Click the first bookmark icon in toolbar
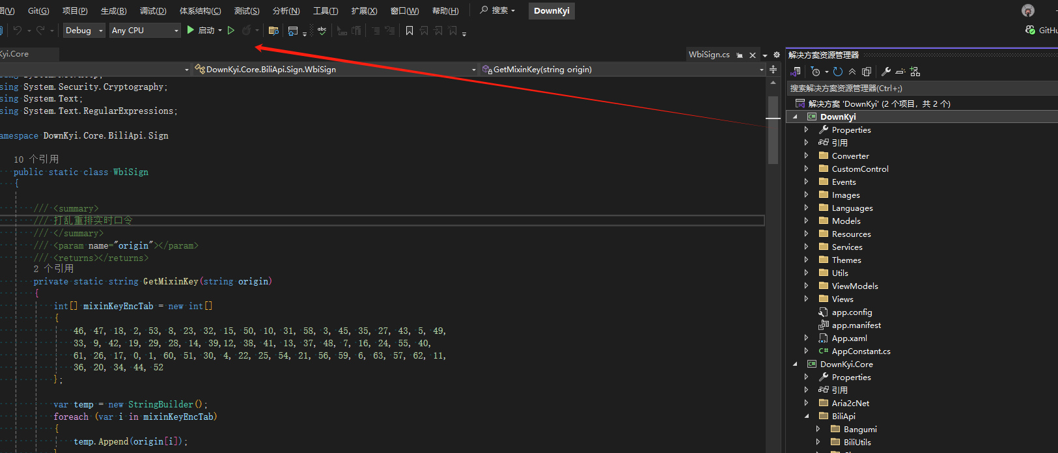Viewport: 1058px width, 453px height. point(410,31)
